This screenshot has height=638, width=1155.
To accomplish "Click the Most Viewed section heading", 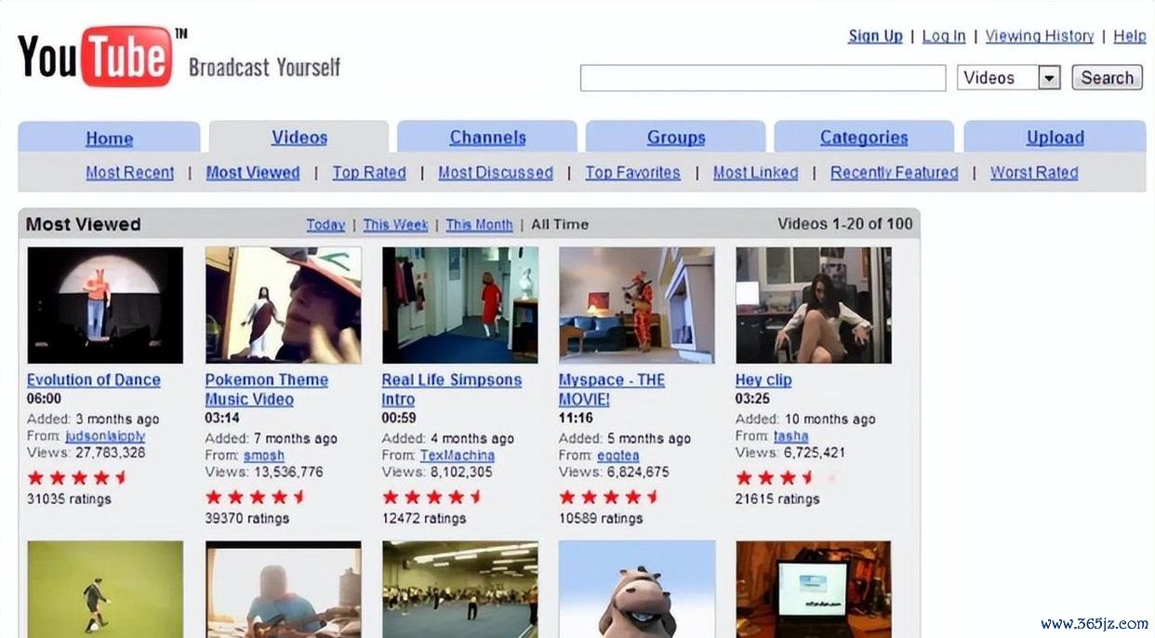I will click(84, 224).
